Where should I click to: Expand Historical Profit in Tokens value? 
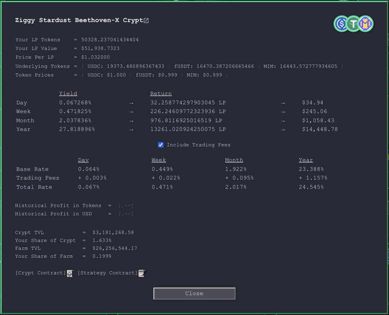(126, 205)
